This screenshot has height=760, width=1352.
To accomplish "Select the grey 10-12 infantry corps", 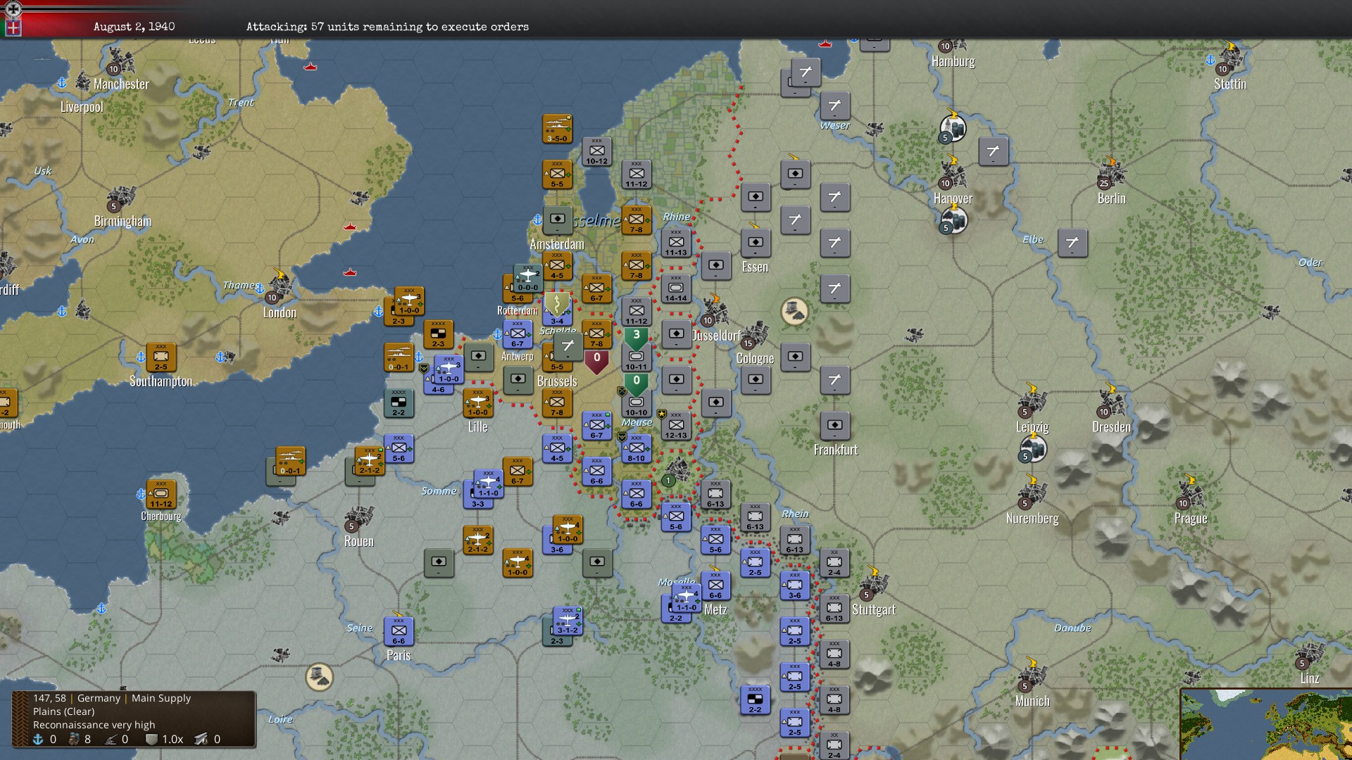I will point(596,151).
